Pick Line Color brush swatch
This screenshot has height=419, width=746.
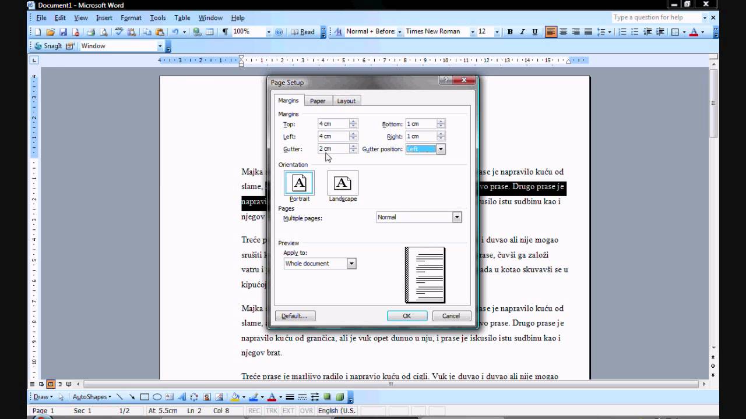tap(254, 397)
